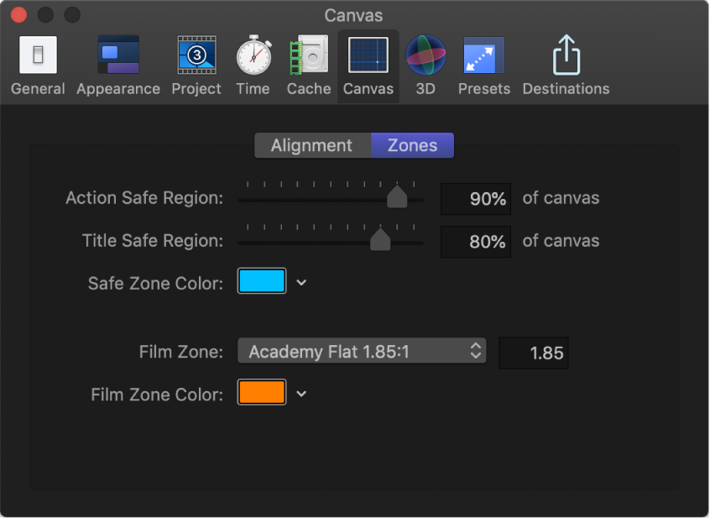Screen dimensions: 710x518
Task: Show the Presets preferences pane
Action: tap(484, 65)
